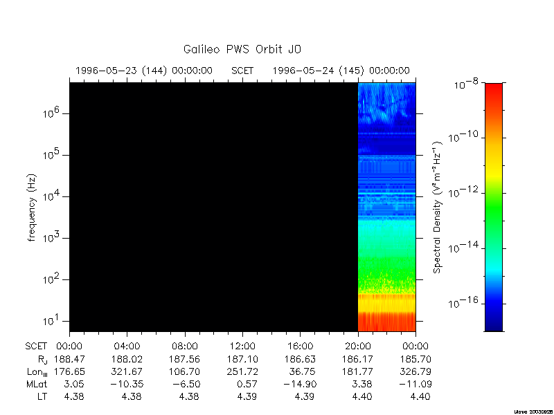Image resolution: width=554 pixels, height=415 pixels.
Task: Click the 10^3 frequency tick label
Action: click(x=51, y=237)
